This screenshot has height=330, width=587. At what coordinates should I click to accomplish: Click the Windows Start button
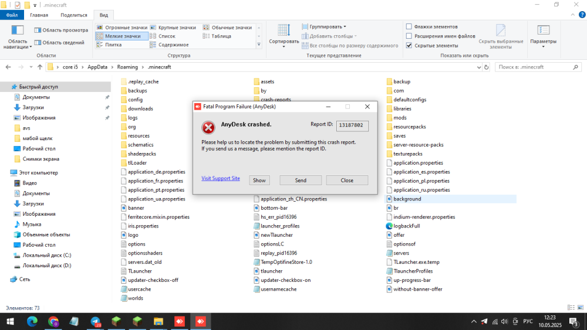tap(11, 321)
